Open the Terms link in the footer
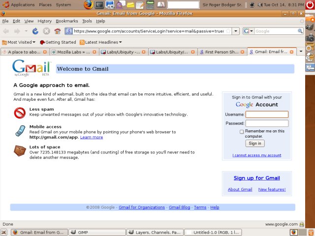Viewport: 315px width, 236px height. (x=200, y=207)
